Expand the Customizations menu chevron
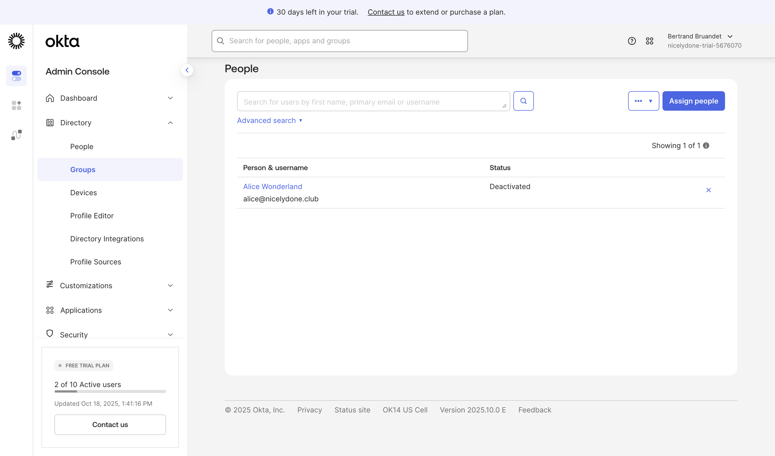775x456 pixels. pos(170,285)
